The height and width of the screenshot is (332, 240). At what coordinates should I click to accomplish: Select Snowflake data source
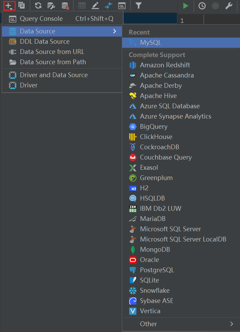181,290
